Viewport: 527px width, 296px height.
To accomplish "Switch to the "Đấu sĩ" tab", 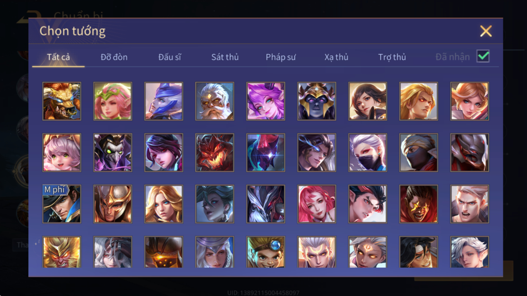I will point(170,57).
